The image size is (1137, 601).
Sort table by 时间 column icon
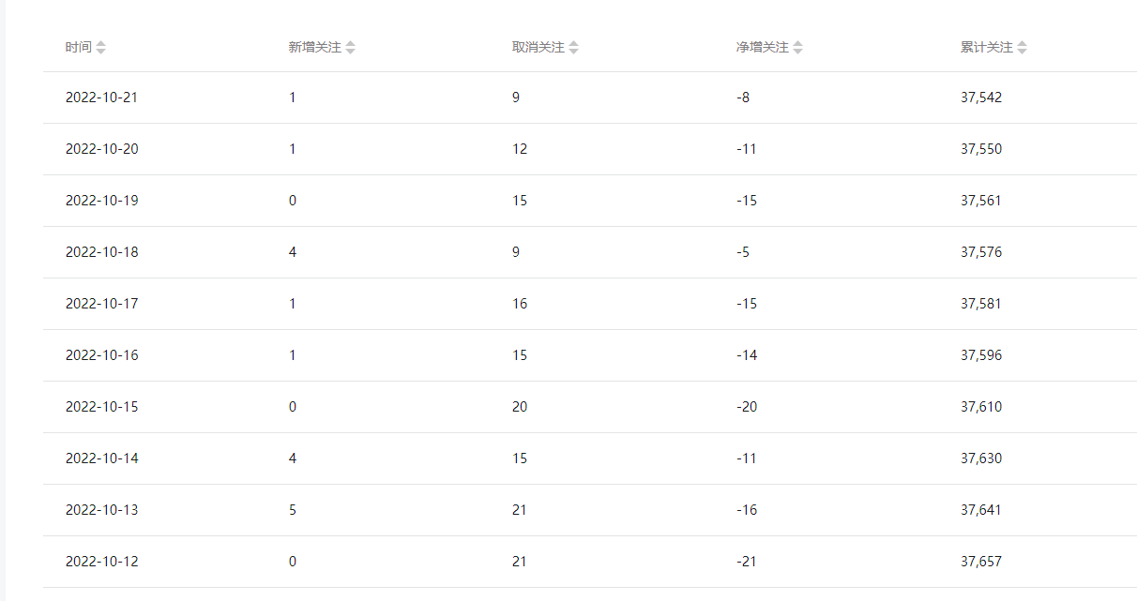point(100,48)
